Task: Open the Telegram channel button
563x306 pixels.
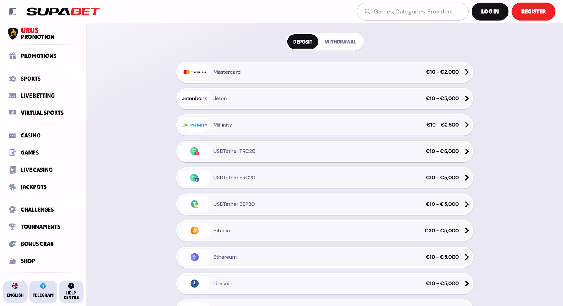Action: point(43,292)
